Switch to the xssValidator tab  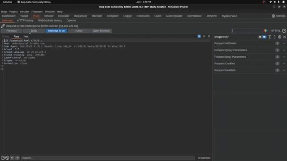194,16
